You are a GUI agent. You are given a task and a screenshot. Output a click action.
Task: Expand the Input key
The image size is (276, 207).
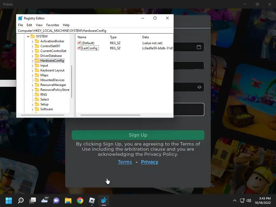(32, 66)
